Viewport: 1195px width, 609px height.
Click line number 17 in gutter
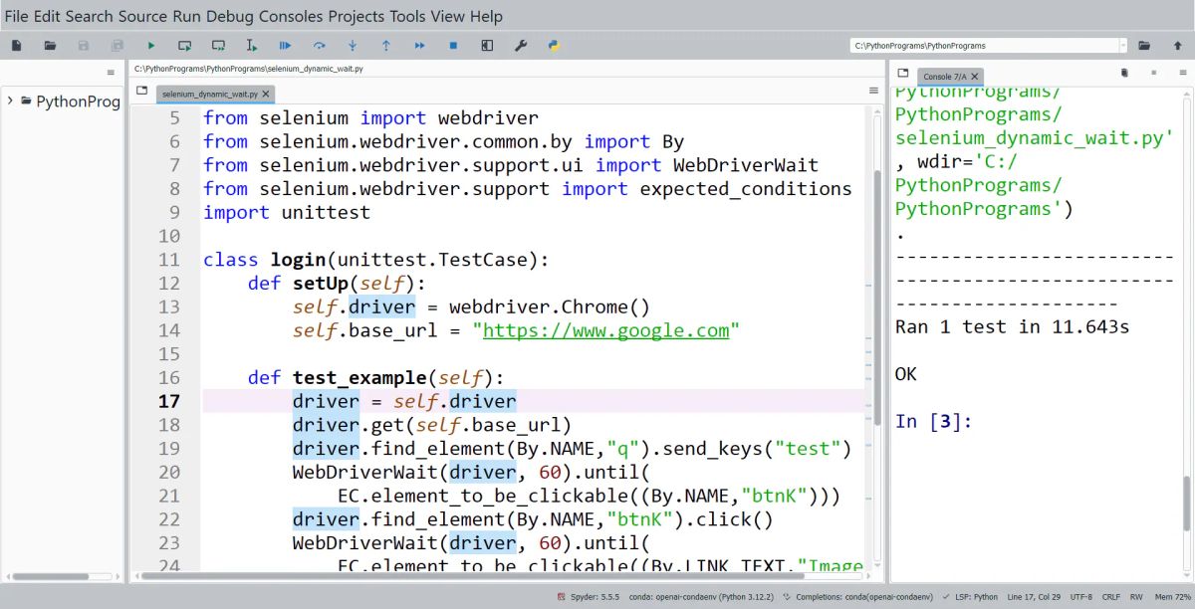coord(168,401)
